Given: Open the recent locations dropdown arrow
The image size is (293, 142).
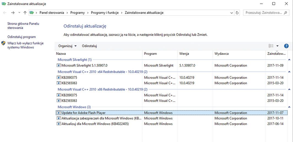Looking at the screenshot, I should tap(19, 13).
